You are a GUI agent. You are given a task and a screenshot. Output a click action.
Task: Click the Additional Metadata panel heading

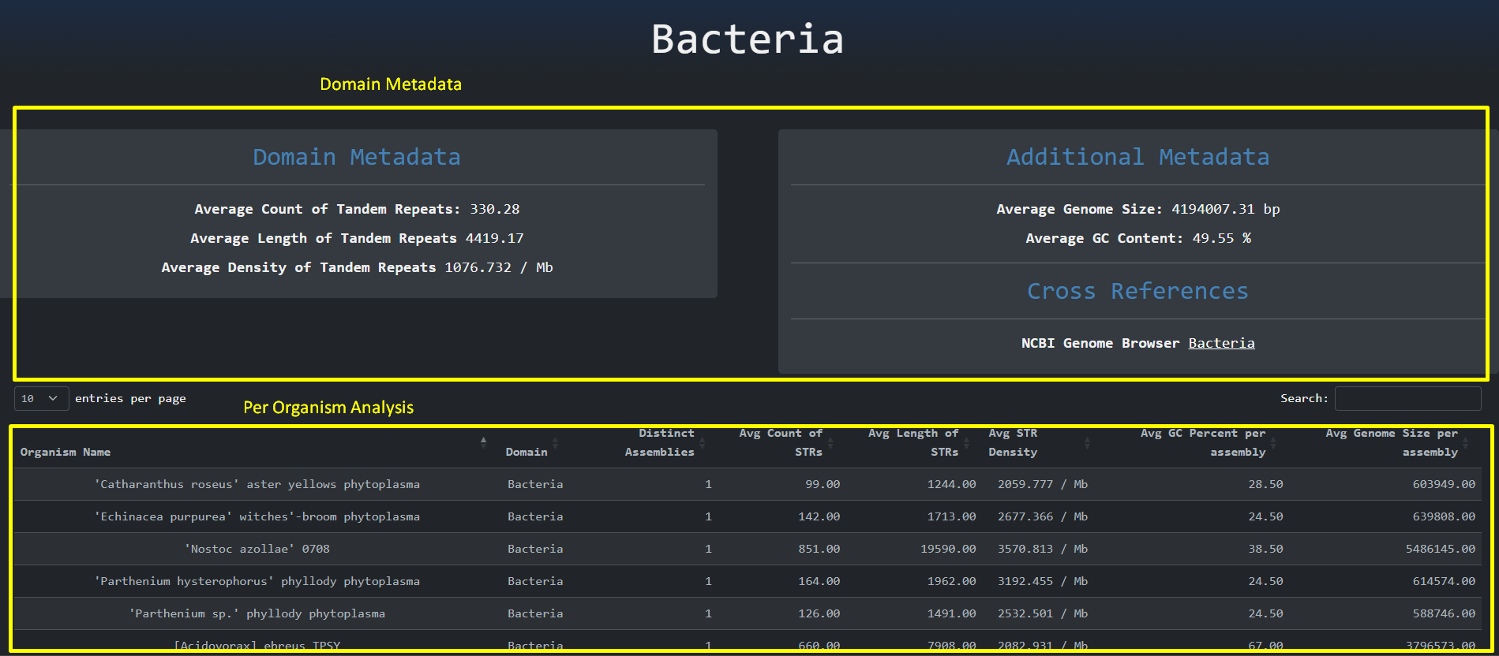[x=1137, y=157]
